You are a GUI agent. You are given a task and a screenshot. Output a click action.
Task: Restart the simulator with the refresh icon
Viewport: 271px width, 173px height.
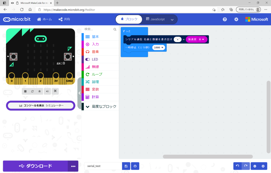click(x=32, y=91)
